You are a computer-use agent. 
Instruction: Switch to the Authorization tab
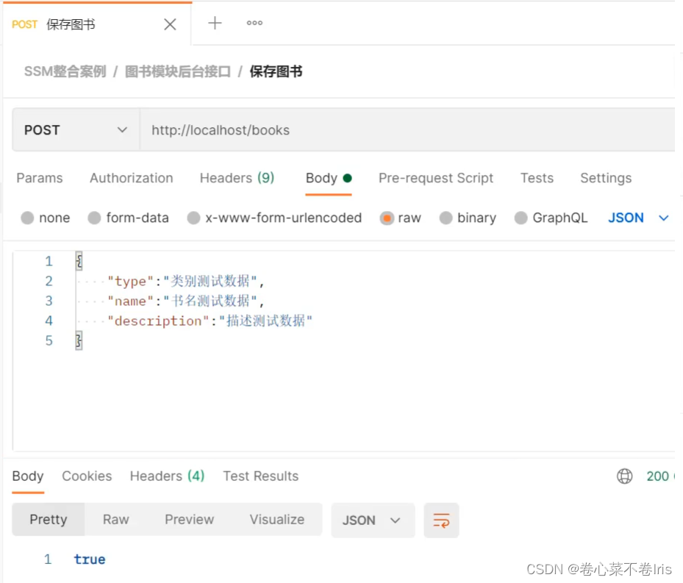(x=132, y=178)
